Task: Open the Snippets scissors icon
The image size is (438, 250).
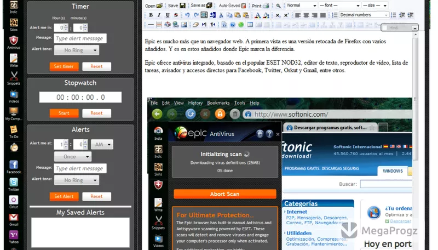Action: pos(13,78)
